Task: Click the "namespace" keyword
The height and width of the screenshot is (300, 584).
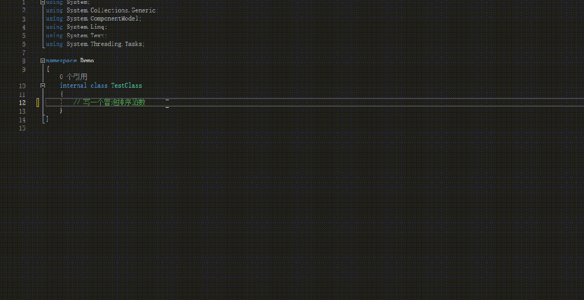Action: pyautogui.click(x=62, y=60)
